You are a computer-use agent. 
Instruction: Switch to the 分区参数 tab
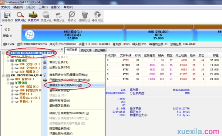(x=72, y=50)
